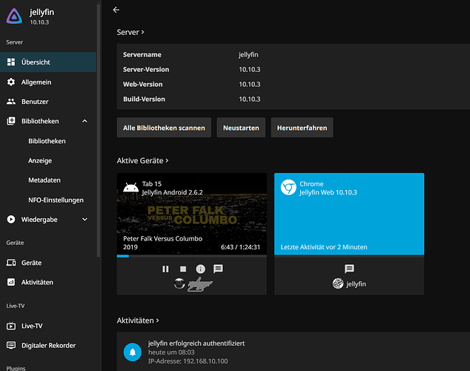470x371 pixels.
Task: Stop playback on Tab 15
Action: click(x=183, y=269)
